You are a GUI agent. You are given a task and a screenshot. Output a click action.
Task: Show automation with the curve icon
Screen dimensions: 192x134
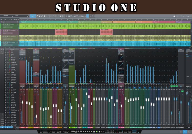[9, 19]
